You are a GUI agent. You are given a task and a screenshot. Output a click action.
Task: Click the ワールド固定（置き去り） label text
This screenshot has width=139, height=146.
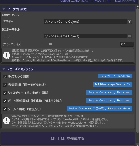(24, 109)
